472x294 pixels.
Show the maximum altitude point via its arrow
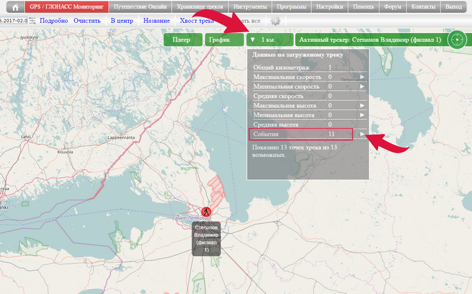[363, 106]
